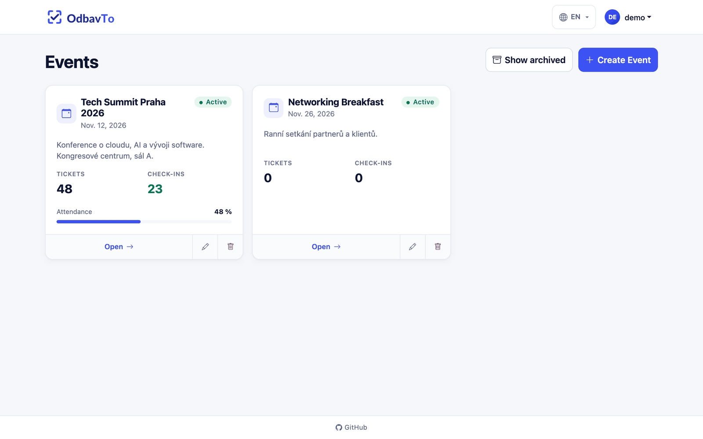The width and height of the screenshot is (703, 439).
Task: Click the 48 % attendance value
Action: click(x=223, y=212)
